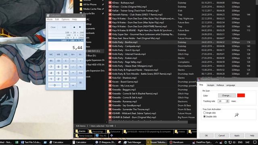
Task: Select the file Knife Party - Kraken.mp3
Action: click(x=125, y=58)
